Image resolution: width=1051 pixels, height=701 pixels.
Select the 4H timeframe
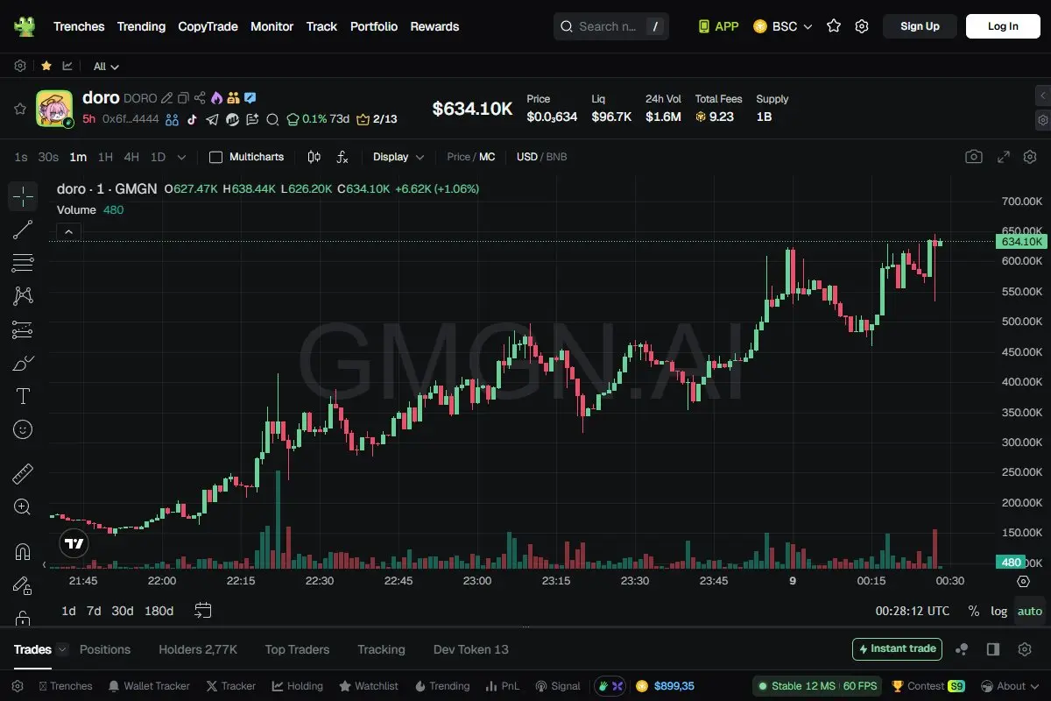(131, 157)
